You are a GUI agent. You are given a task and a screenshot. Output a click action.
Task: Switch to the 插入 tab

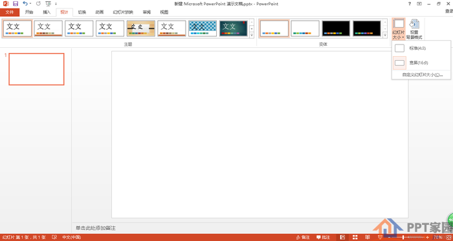click(x=47, y=12)
